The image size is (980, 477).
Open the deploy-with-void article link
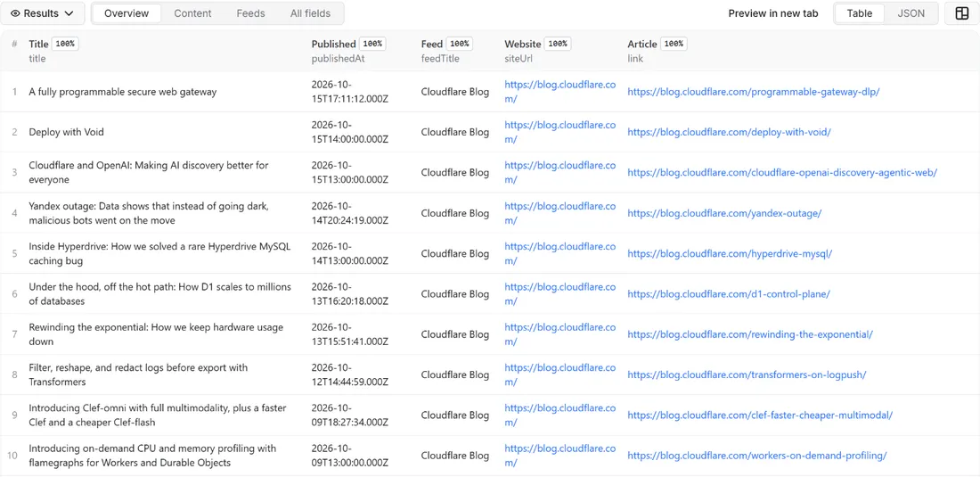click(x=729, y=132)
